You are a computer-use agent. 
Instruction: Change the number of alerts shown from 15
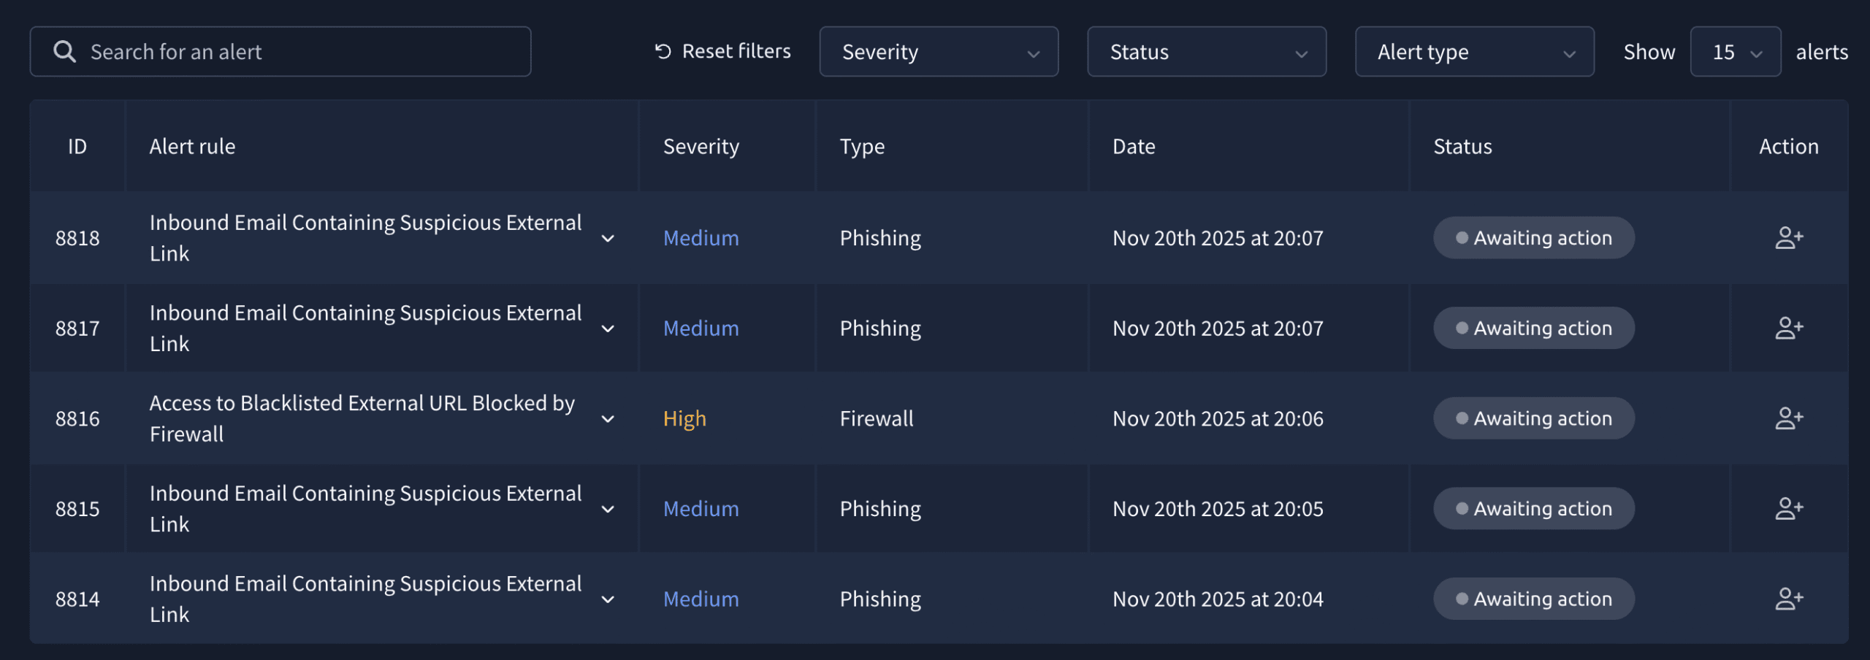[x=1735, y=52]
